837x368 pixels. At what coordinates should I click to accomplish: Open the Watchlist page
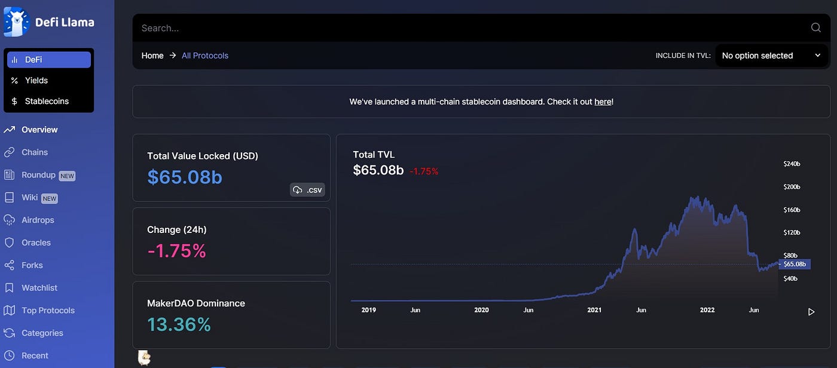pyautogui.click(x=39, y=288)
